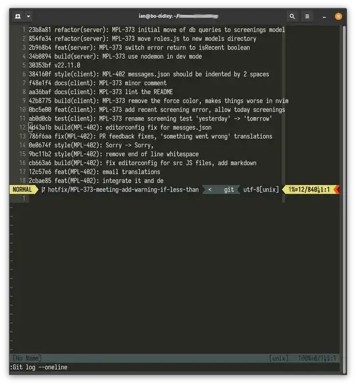Select commit cb663a6 fix editorconfig for src JS

click(142, 163)
